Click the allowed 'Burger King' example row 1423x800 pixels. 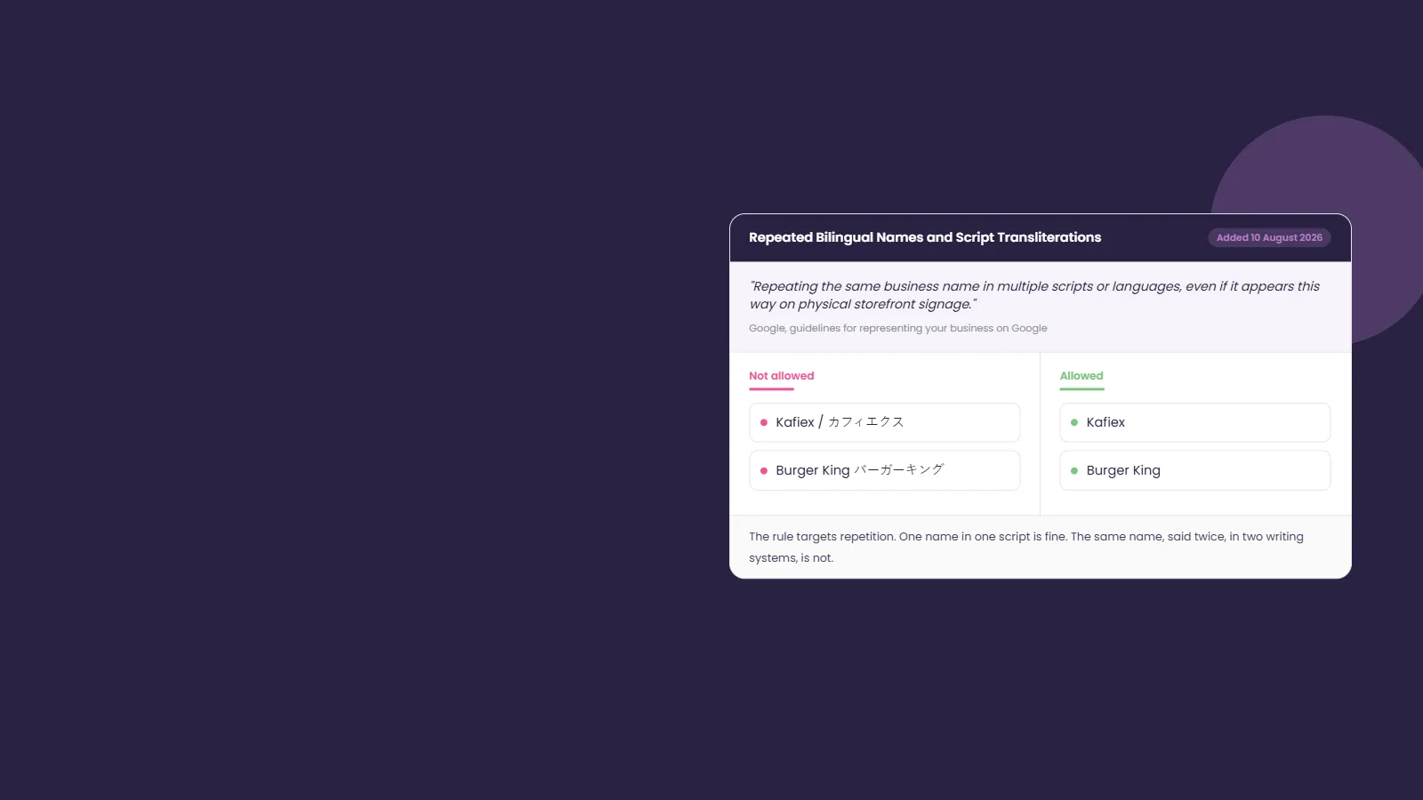1195,470
